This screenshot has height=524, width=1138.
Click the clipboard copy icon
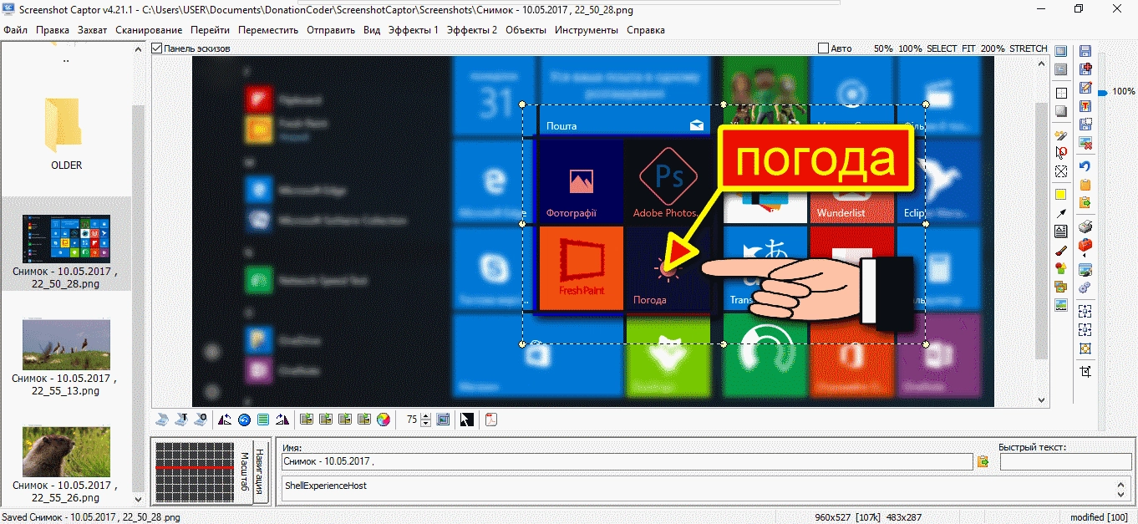point(1085,185)
